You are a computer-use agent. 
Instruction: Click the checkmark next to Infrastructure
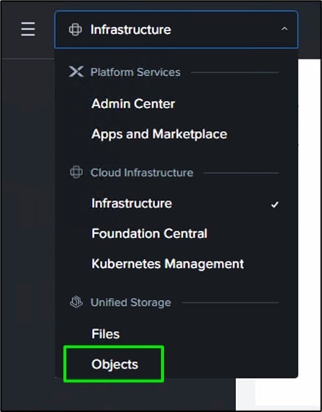click(x=275, y=205)
